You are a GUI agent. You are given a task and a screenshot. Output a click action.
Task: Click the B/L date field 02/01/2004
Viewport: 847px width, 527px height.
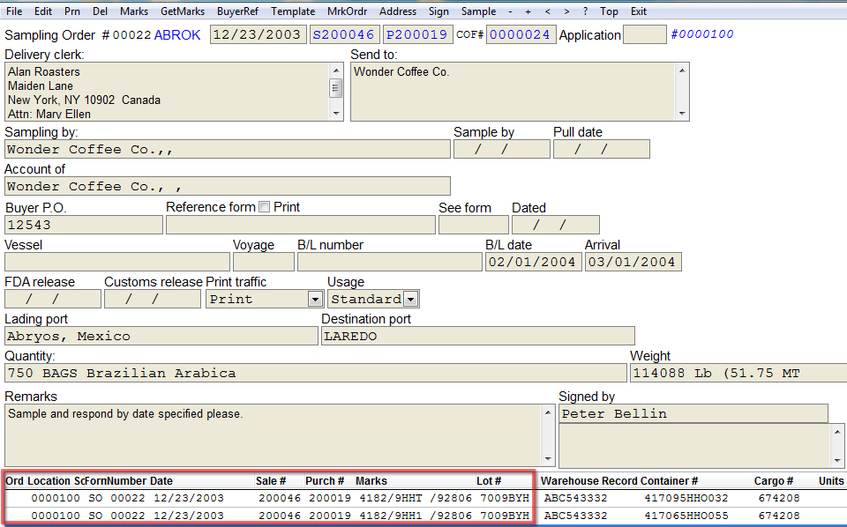(x=534, y=262)
